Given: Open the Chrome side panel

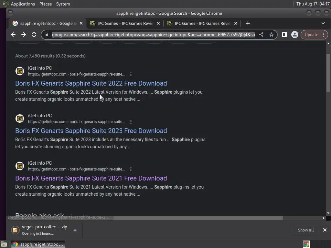Looking at the screenshot, I should [x=284, y=35].
